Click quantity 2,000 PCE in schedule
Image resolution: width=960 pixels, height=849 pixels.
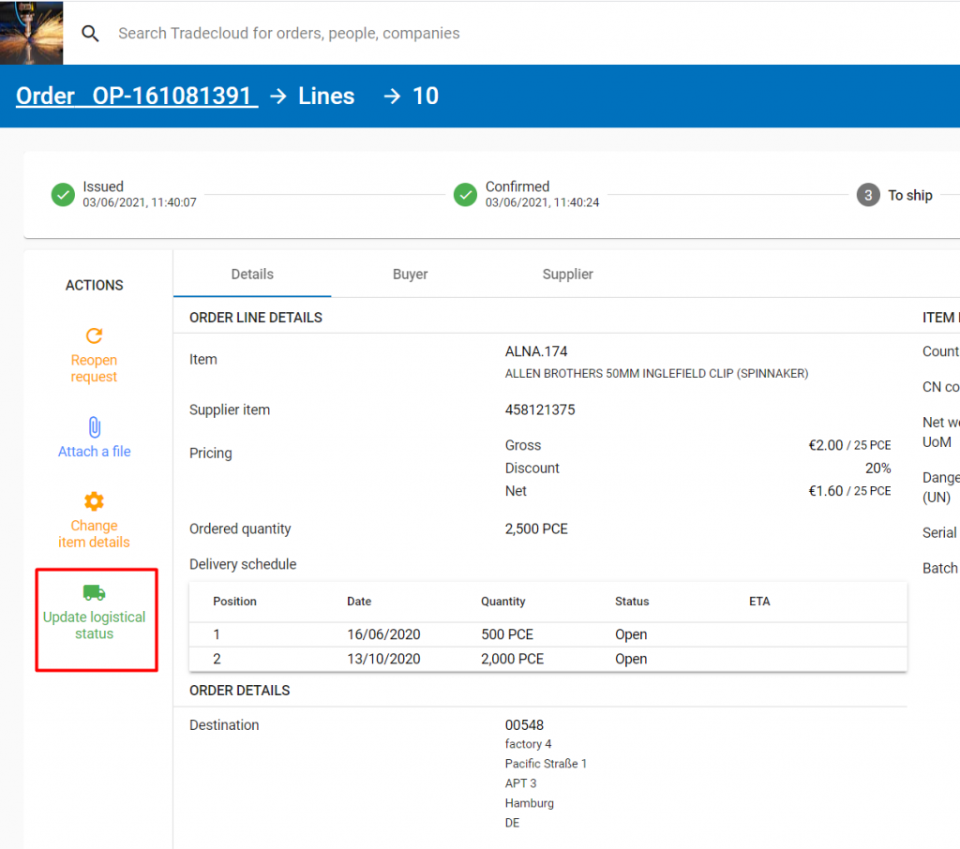tap(513, 660)
